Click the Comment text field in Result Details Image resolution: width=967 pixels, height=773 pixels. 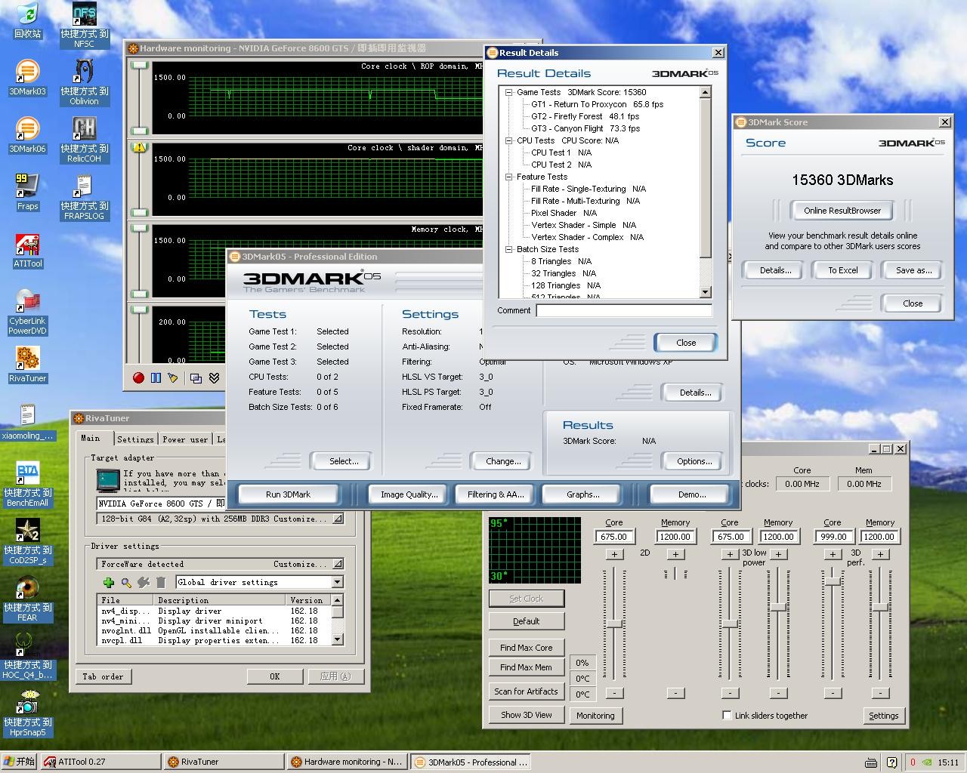pyautogui.click(x=624, y=311)
